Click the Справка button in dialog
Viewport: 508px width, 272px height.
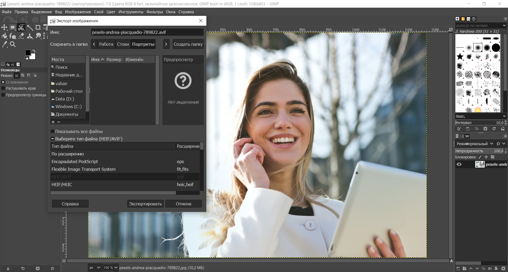tap(70, 204)
